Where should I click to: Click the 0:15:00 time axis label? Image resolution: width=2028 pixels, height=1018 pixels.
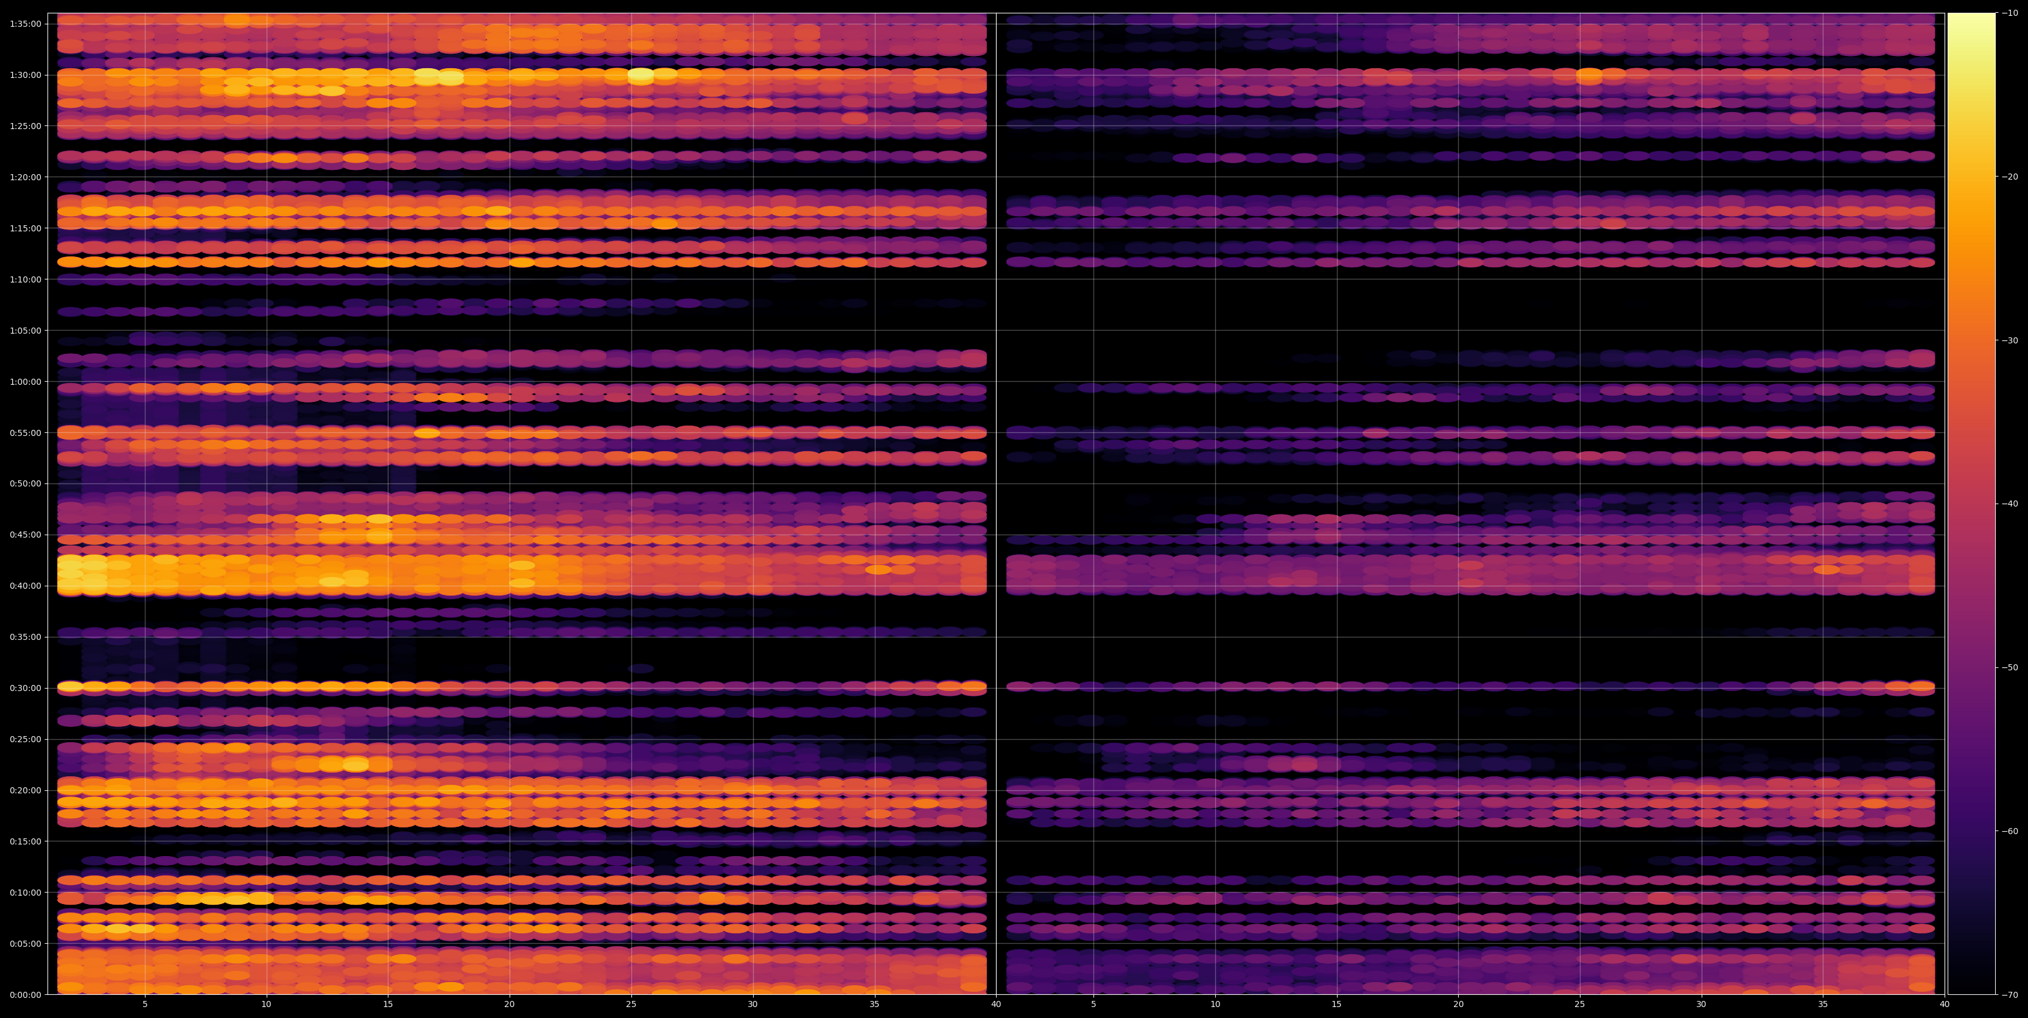(x=25, y=841)
